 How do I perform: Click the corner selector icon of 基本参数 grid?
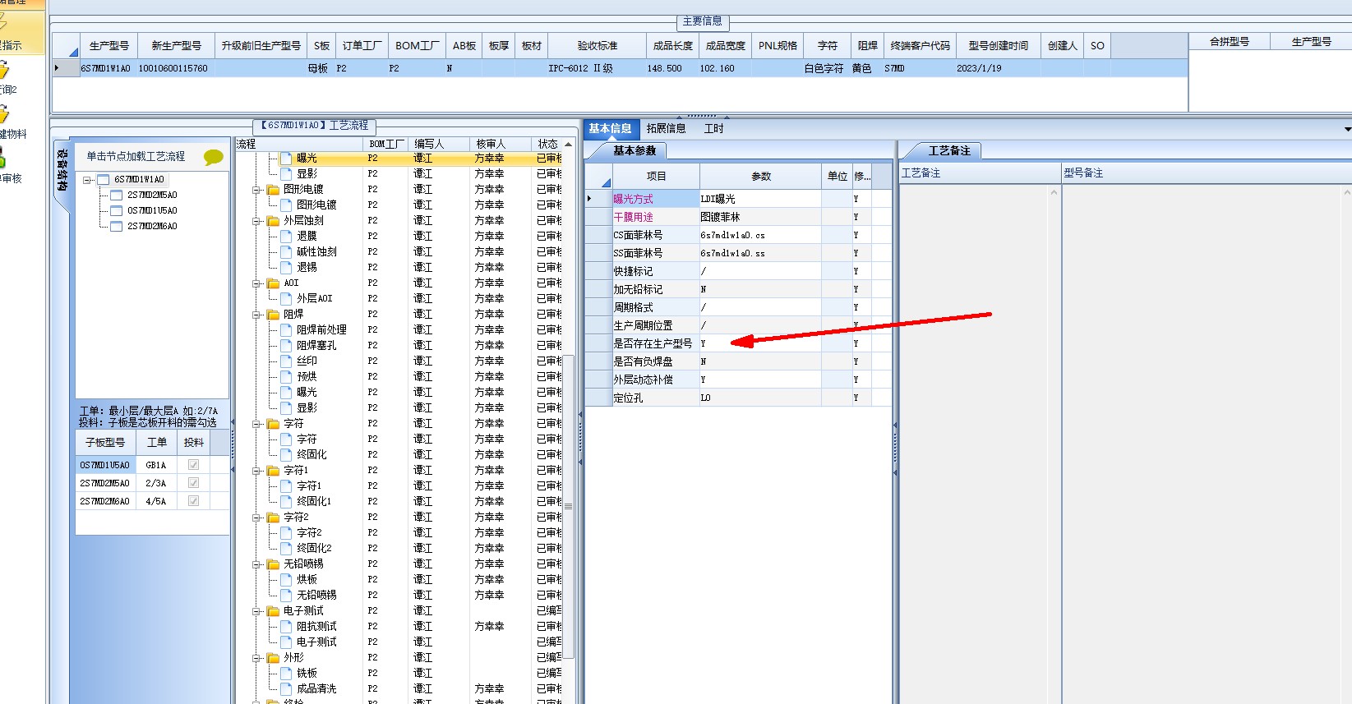[607, 182]
